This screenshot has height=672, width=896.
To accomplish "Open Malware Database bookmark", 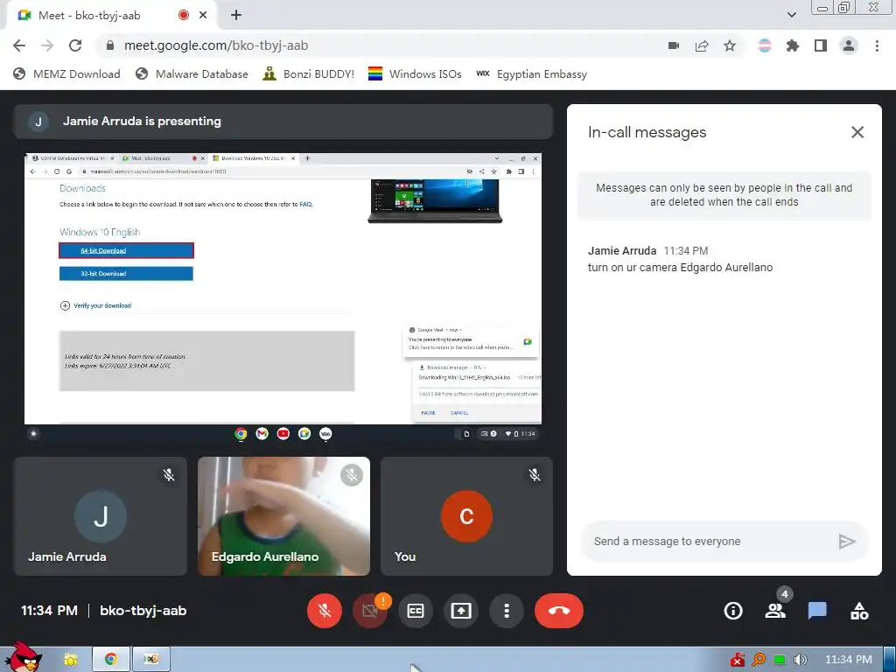I will tap(192, 73).
